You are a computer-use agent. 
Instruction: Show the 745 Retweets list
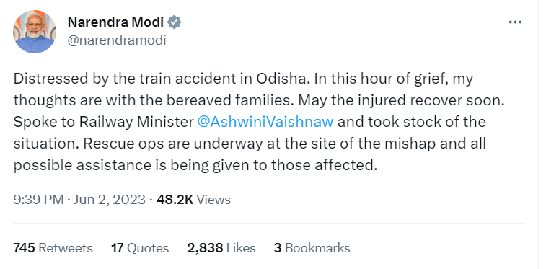pyautogui.click(x=53, y=248)
